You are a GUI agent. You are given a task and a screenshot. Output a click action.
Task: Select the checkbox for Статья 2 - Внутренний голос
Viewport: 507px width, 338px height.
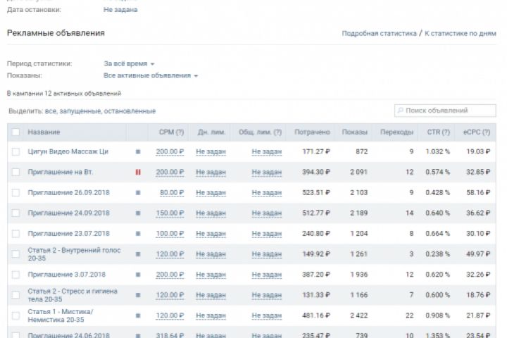16,254
